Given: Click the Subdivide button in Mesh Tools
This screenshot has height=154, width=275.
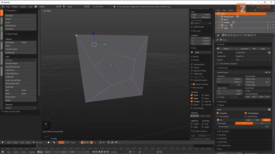Looking at the screenshot, I should tap(20, 77).
